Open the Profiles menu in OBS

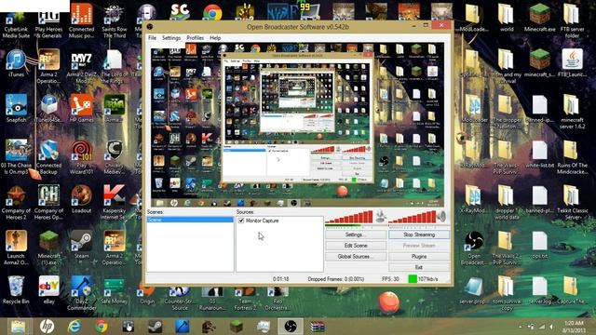click(195, 38)
